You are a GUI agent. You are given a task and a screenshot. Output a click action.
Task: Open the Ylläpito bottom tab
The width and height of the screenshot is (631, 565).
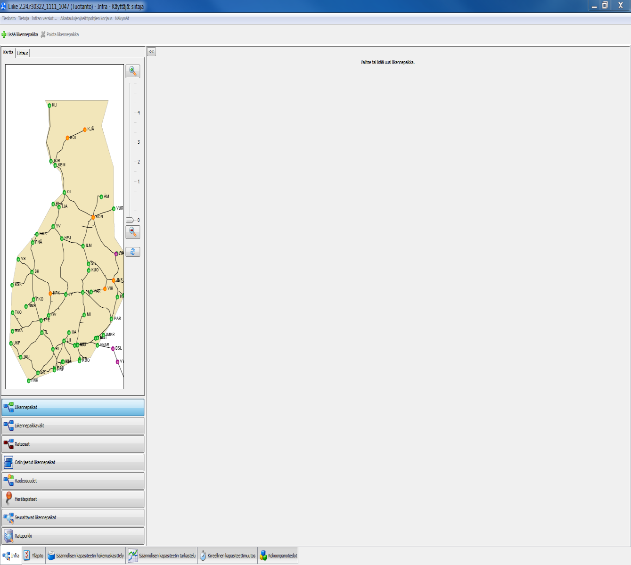click(34, 556)
